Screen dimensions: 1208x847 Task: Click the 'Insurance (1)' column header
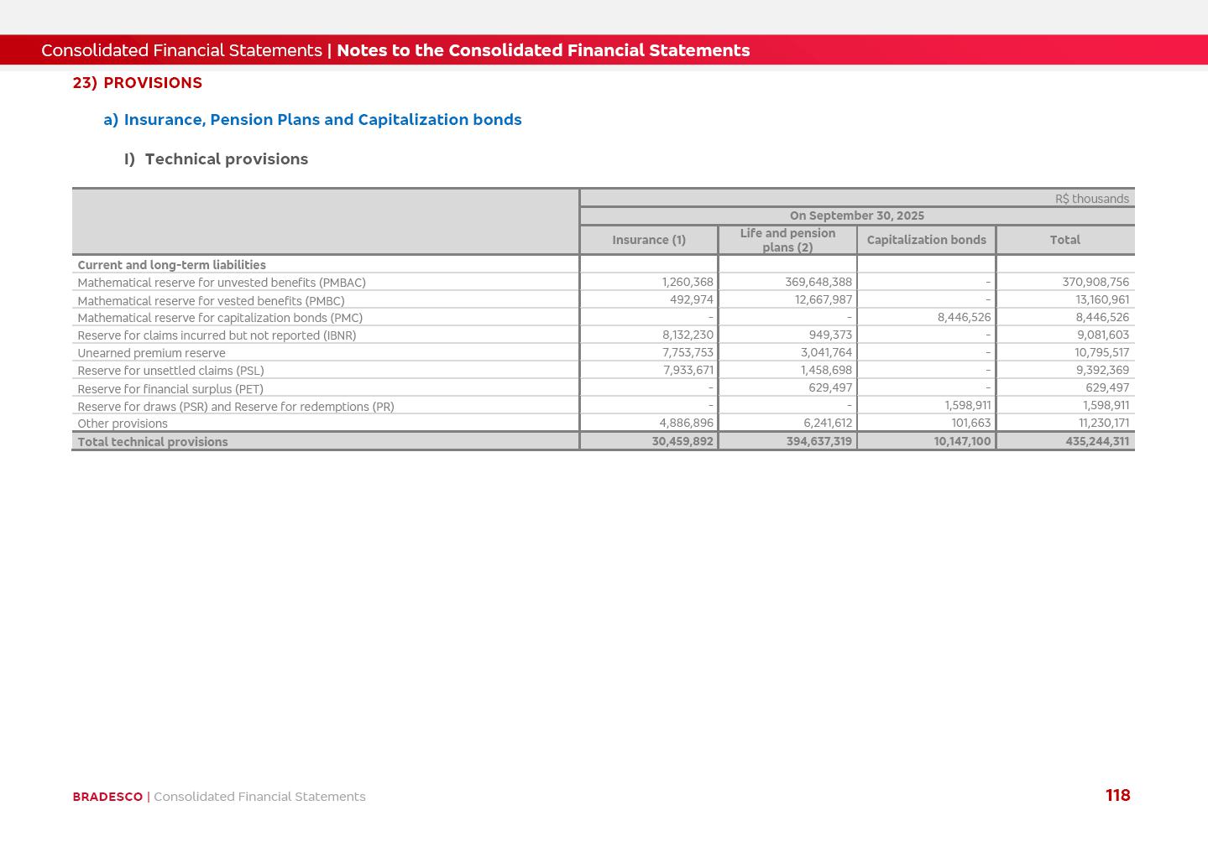tap(648, 240)
